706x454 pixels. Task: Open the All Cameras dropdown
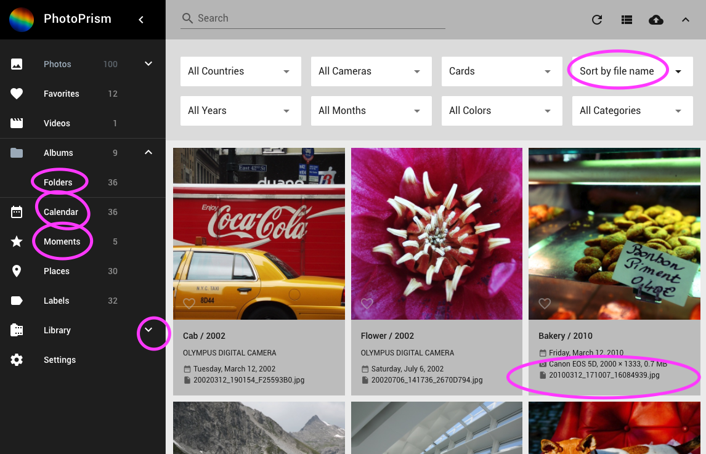point(371,71)
